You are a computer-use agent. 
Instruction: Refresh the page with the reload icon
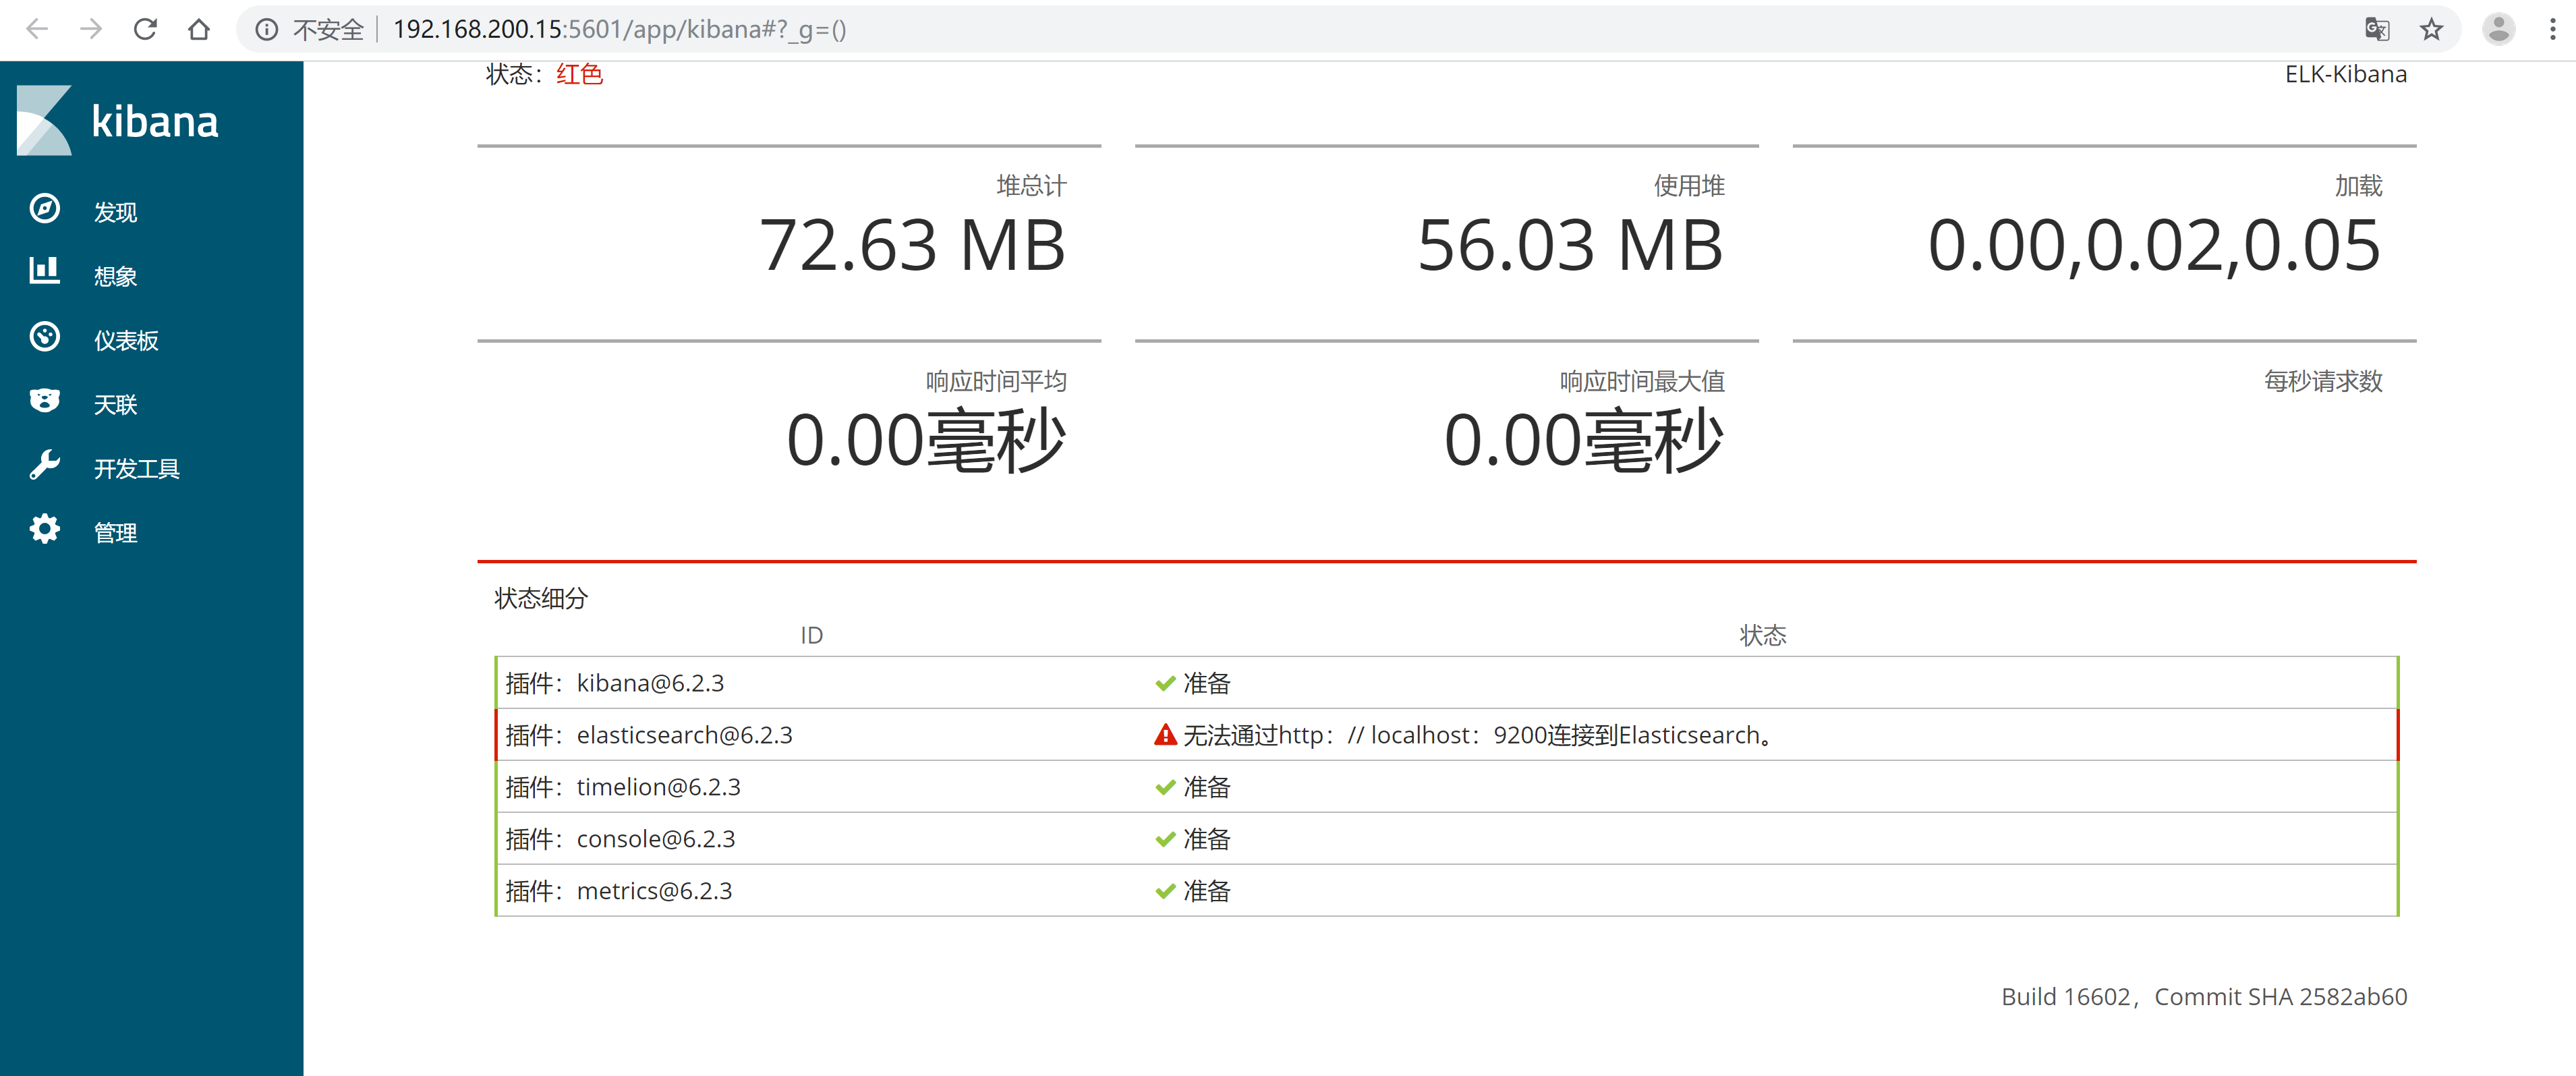pos(145,29)
